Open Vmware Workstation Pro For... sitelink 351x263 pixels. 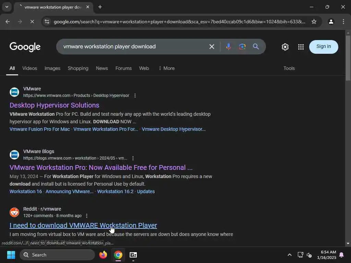point(106,129)
